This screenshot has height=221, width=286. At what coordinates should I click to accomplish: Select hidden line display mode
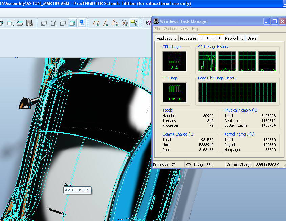[53, 23]
